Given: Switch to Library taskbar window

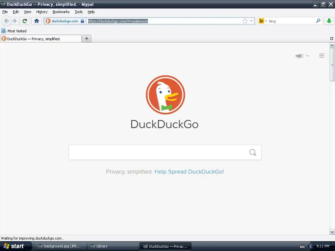Looking at the screenshot, I should [x=113, y=246].
